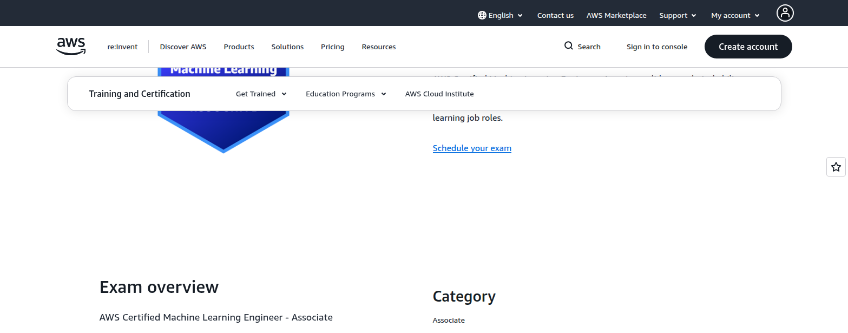Select the Category heading
This screenshot has width=848, height=333.
[464, 296]
